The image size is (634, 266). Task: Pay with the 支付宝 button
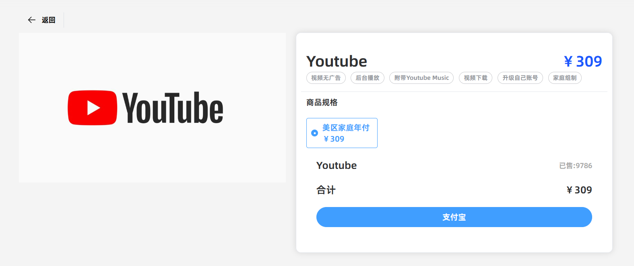pyautogui.click(x=454, y=217)
